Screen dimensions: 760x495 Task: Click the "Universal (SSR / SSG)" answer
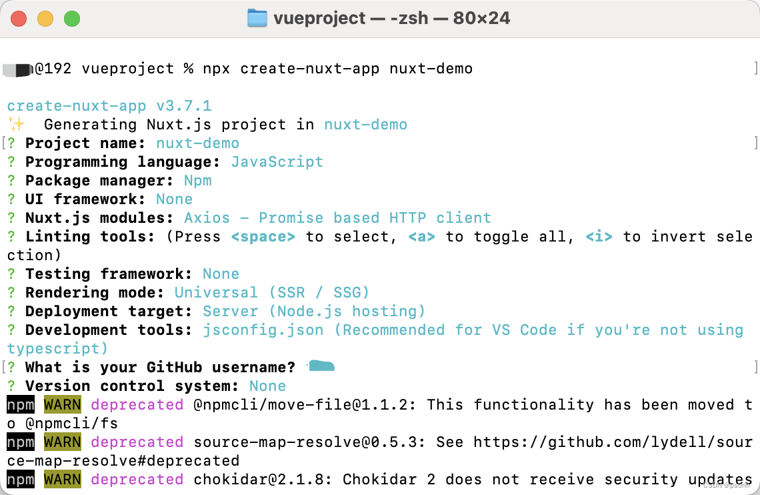[272, 293]
